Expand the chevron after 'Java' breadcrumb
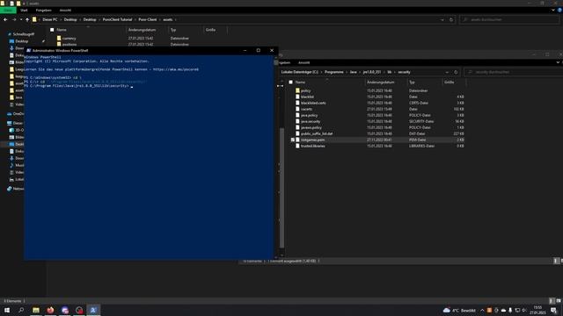The height and width of the screenshot is (316, 563). [x=360, y=72]
